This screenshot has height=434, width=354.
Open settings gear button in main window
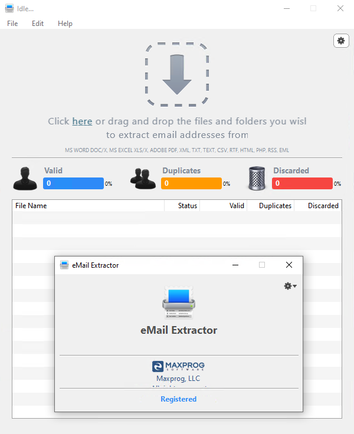(x=341, y=41)
